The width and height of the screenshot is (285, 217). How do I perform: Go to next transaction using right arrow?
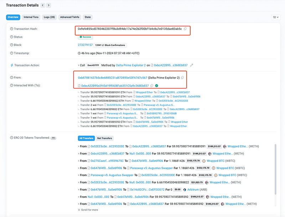(48, 5)
